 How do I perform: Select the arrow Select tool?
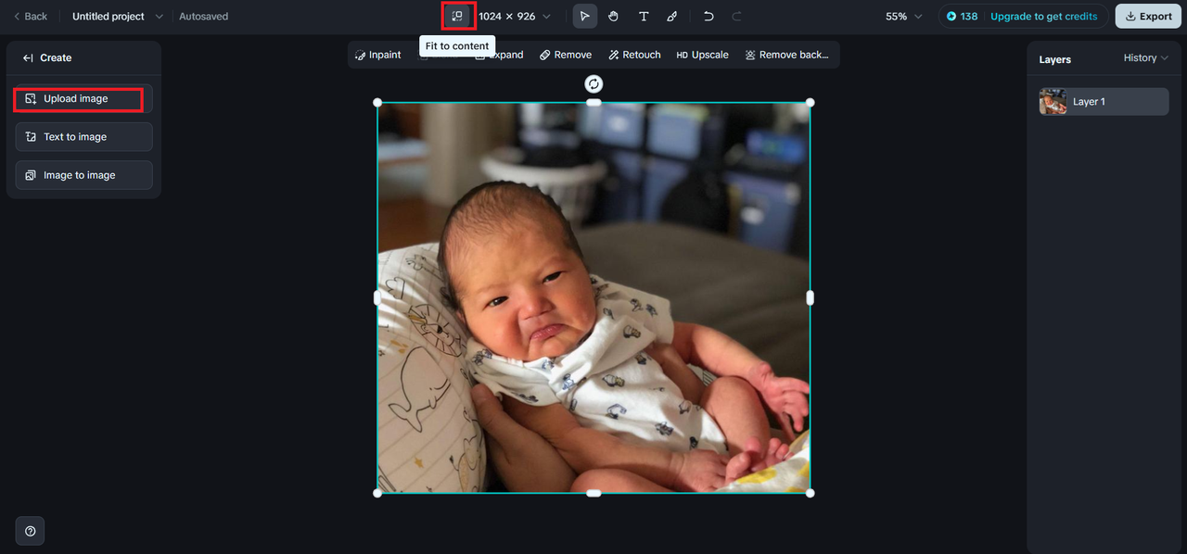584,17
